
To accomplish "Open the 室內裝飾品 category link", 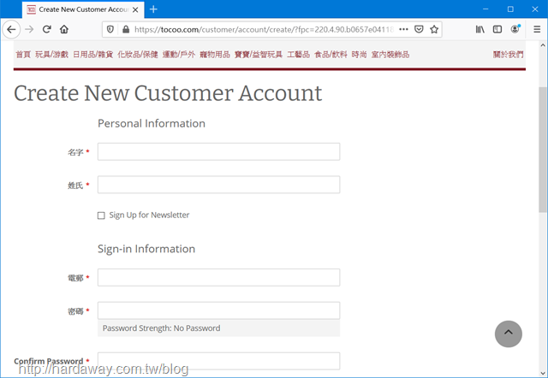I will (x=390, y=55).
